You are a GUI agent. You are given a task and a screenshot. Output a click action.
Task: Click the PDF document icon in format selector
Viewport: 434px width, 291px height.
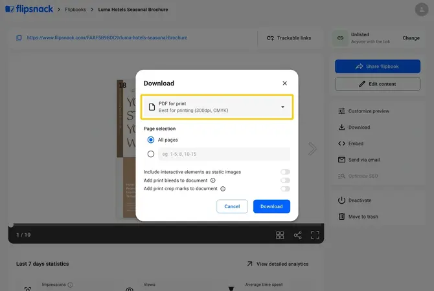click(152, 107)
